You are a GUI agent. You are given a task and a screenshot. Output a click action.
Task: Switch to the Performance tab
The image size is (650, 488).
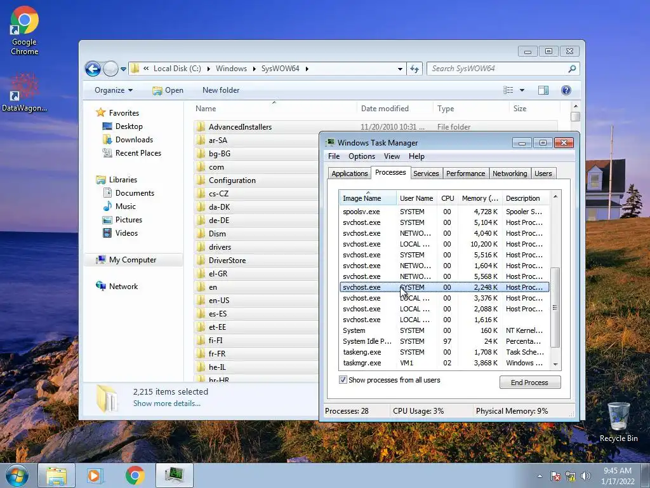[465, 173]
